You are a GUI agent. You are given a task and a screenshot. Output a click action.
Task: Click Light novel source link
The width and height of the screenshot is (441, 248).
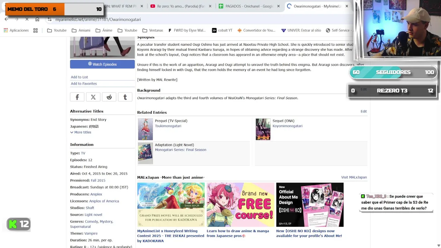[x=93, y=215]
